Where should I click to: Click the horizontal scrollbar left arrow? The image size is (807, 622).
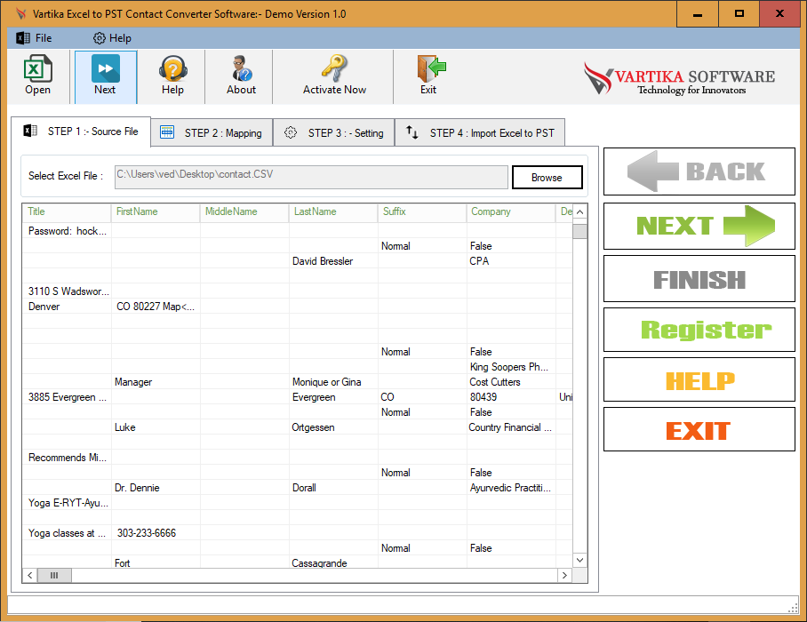pyautogui.click(x=30, y=575)
